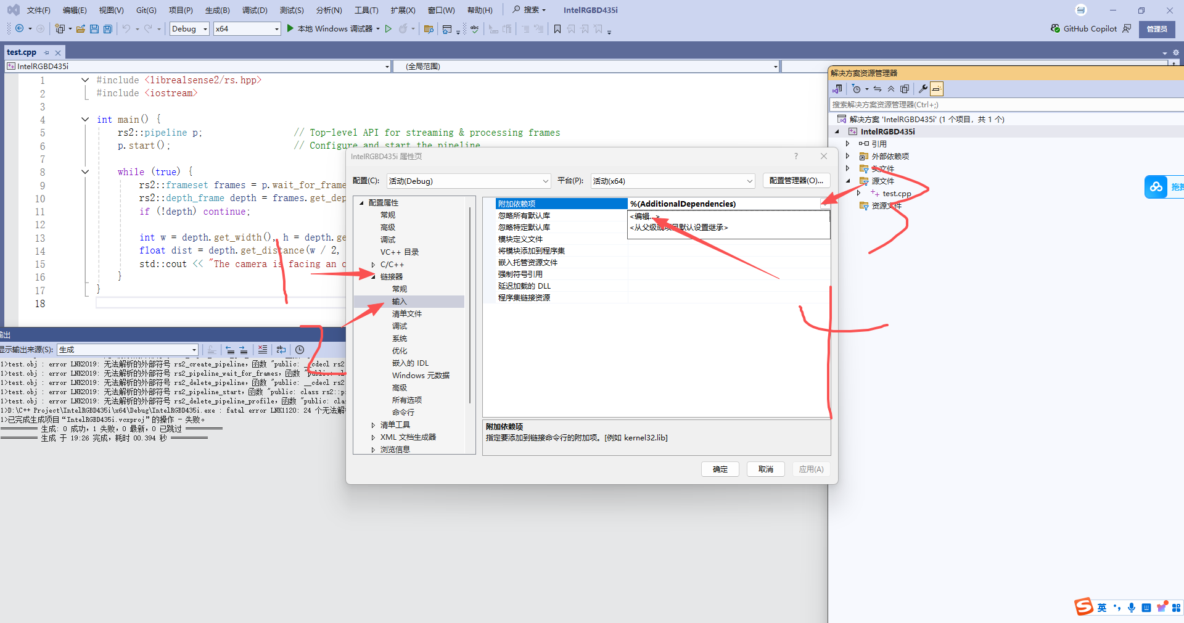Click the Sogou input method S icon

tap(1083, 607)
